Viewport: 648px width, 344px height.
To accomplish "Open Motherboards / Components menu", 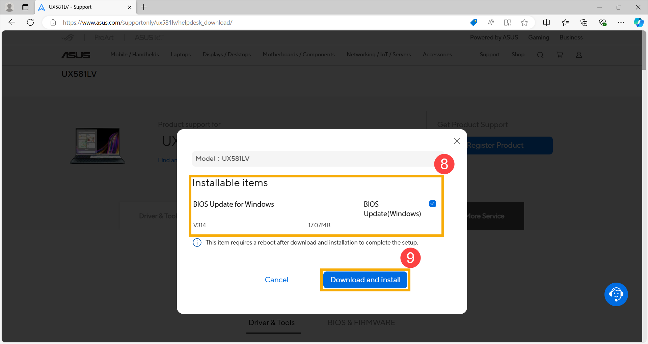I will [x=299, y=55].
